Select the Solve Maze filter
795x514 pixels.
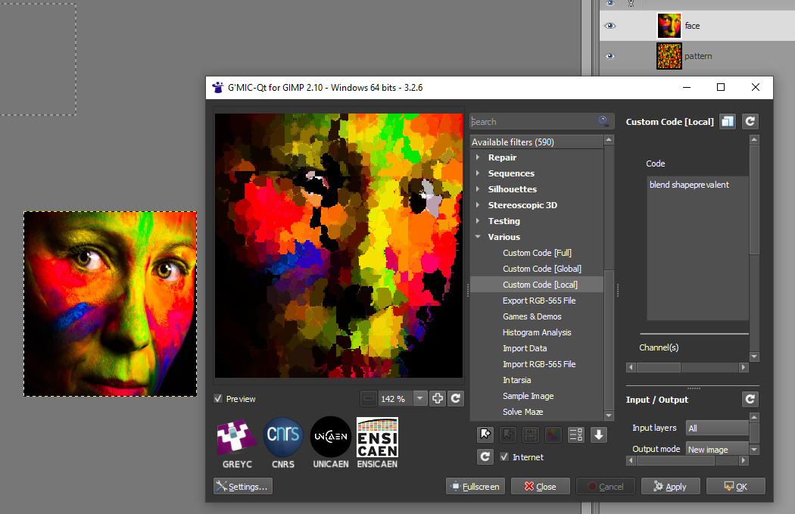522,412
